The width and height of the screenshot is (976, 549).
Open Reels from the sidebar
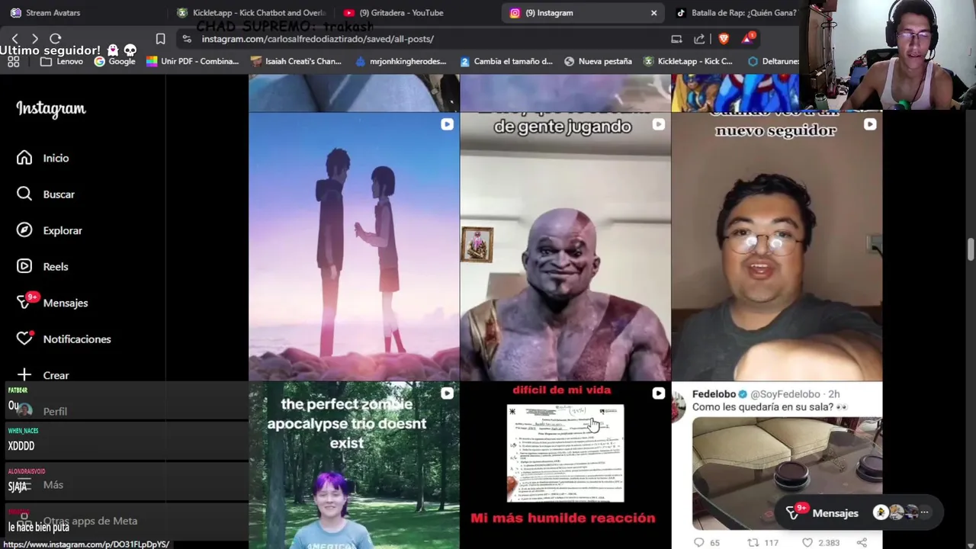click(43, 267)
